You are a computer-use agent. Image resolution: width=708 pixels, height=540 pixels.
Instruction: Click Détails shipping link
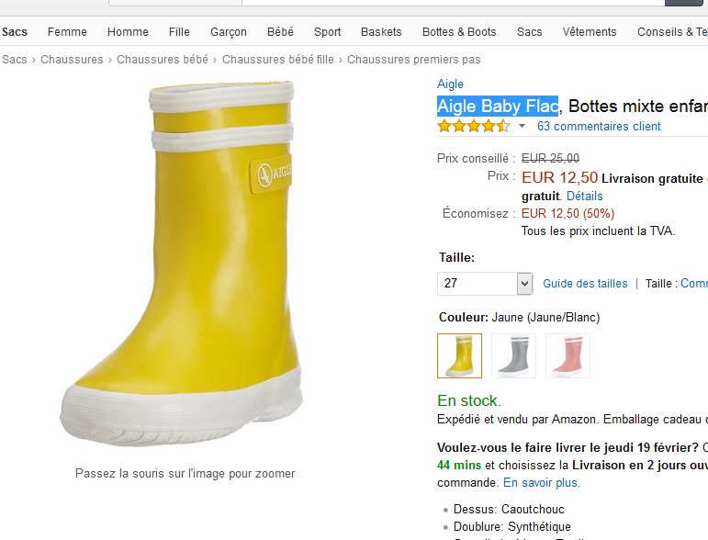(x=584, y=196)
